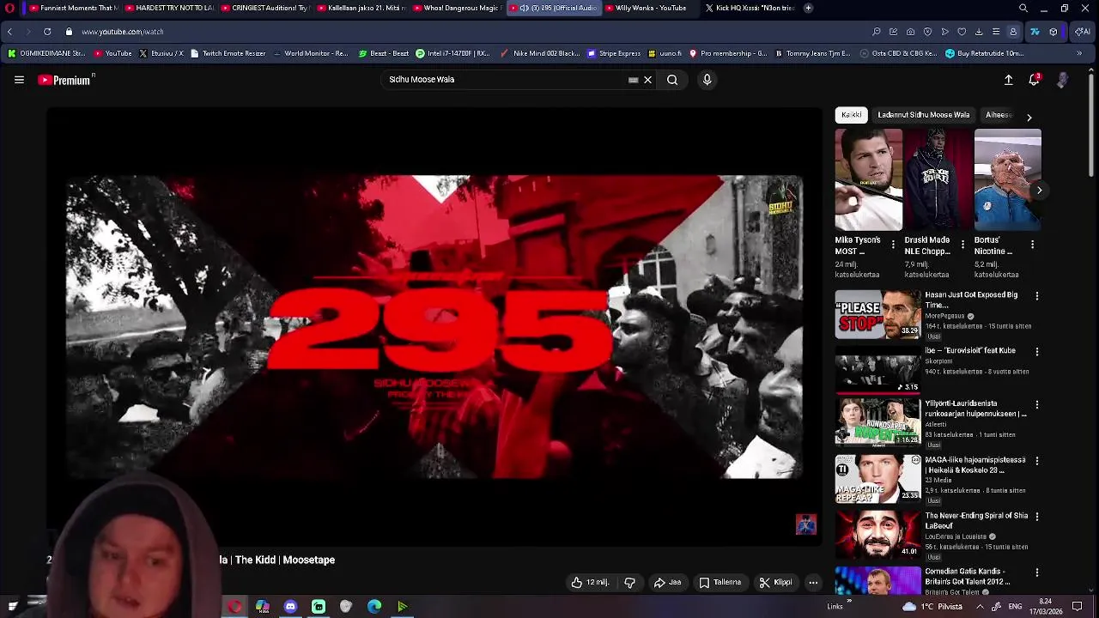Viewport: 1099px width, 618px height.
Task: Open the account avatar menu
Action: 1063,80
